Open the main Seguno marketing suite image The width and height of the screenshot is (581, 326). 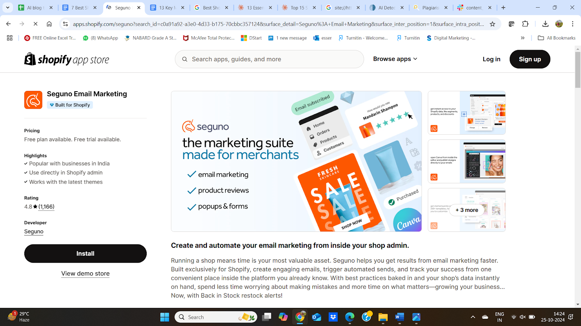[x=296, y=161]
